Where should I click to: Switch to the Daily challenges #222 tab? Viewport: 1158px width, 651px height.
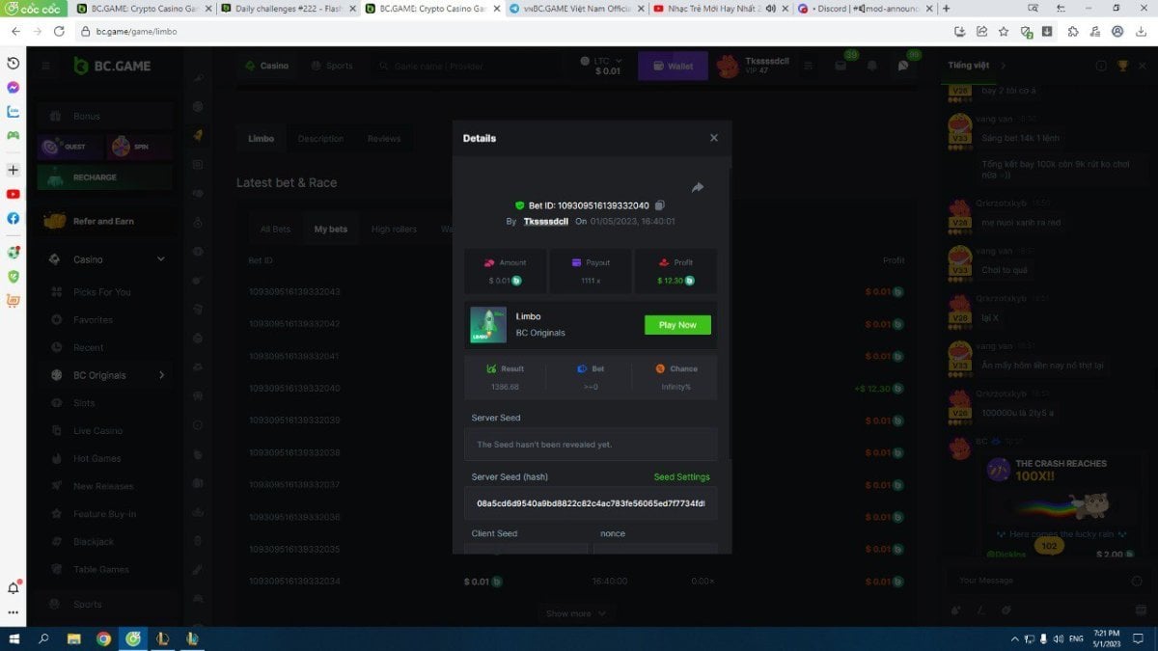point(281,9)
